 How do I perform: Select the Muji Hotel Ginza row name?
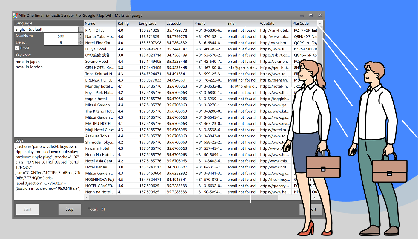point(100,130)
